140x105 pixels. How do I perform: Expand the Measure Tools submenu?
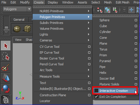62,76
